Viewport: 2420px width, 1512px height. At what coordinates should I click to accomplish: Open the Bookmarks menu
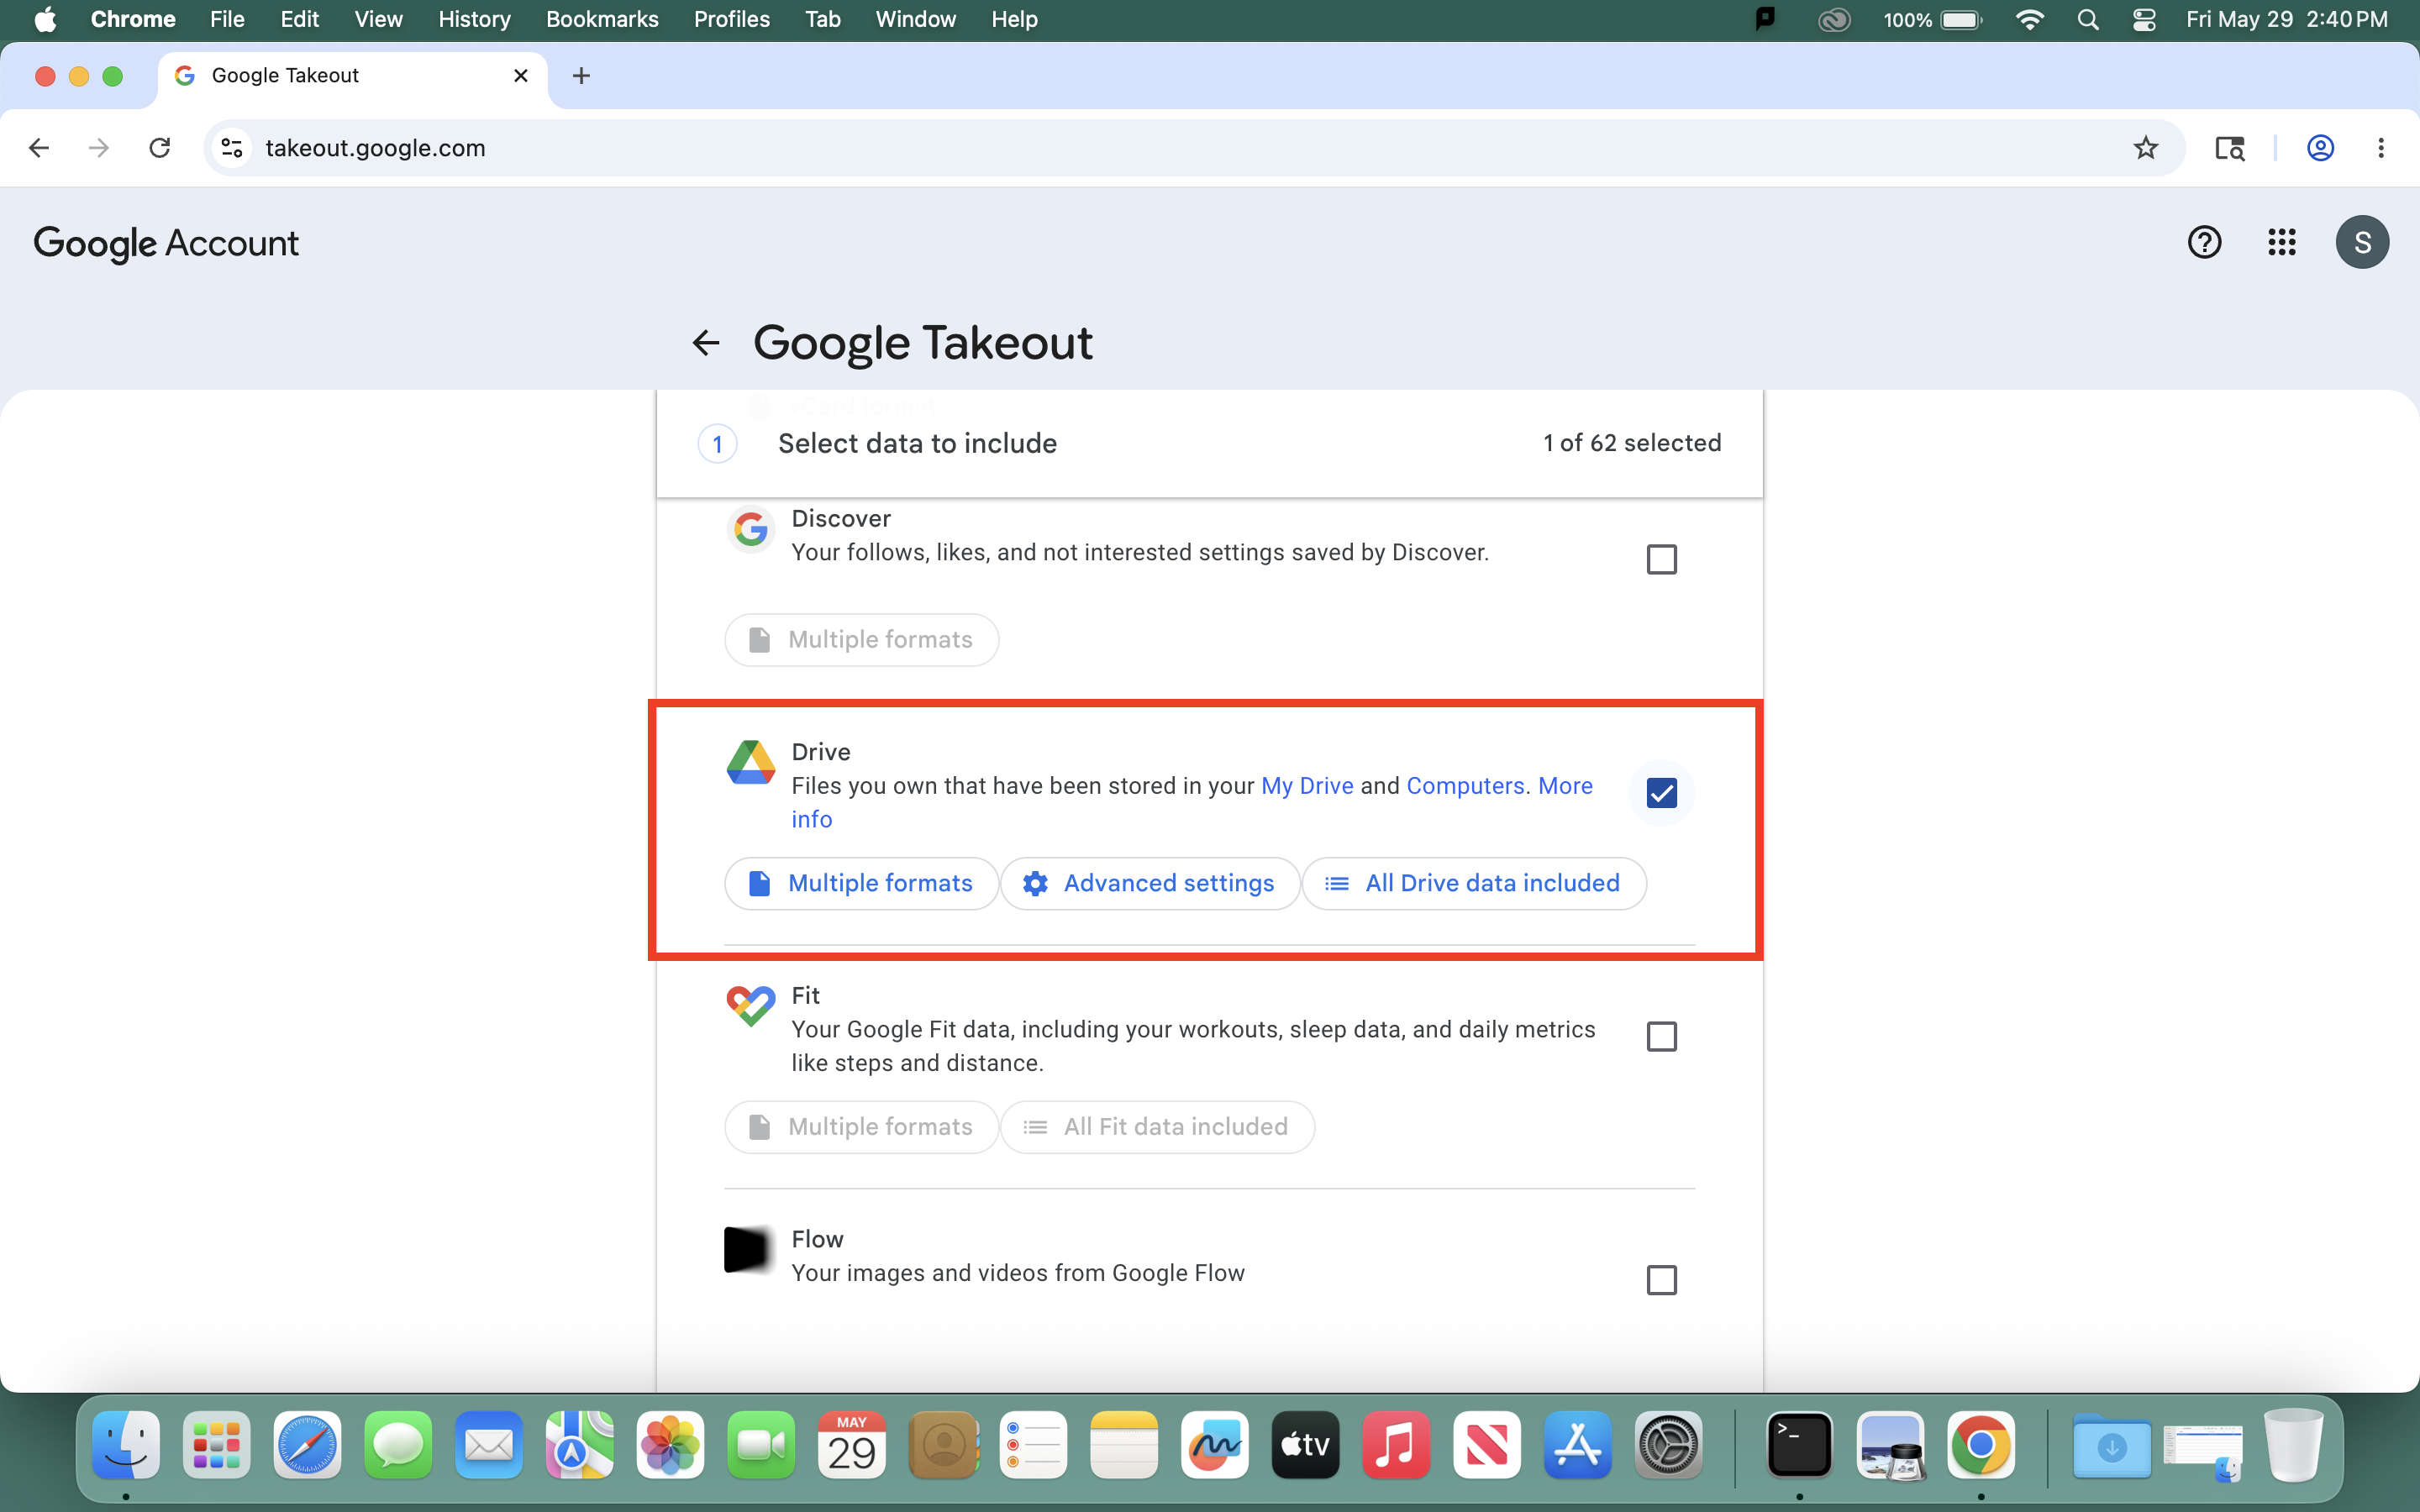[602, 20]
